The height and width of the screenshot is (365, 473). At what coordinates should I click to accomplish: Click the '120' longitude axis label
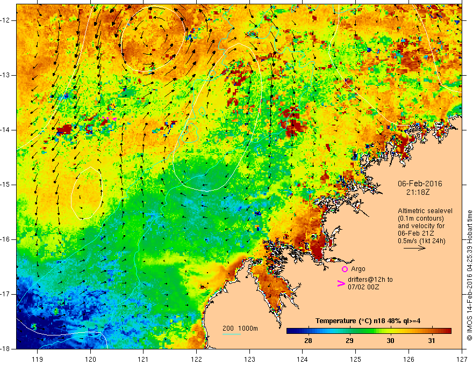(90, 359)
